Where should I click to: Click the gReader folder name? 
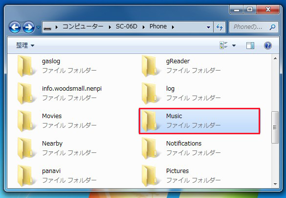click(178, 61)
